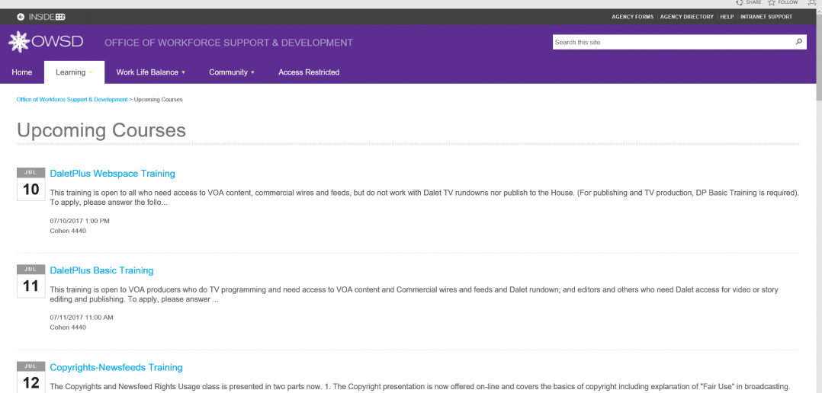Image resolution: width=822 pixels, height=393 pixels.
Task: Open the Access Restricted tab
Action: 309,72
